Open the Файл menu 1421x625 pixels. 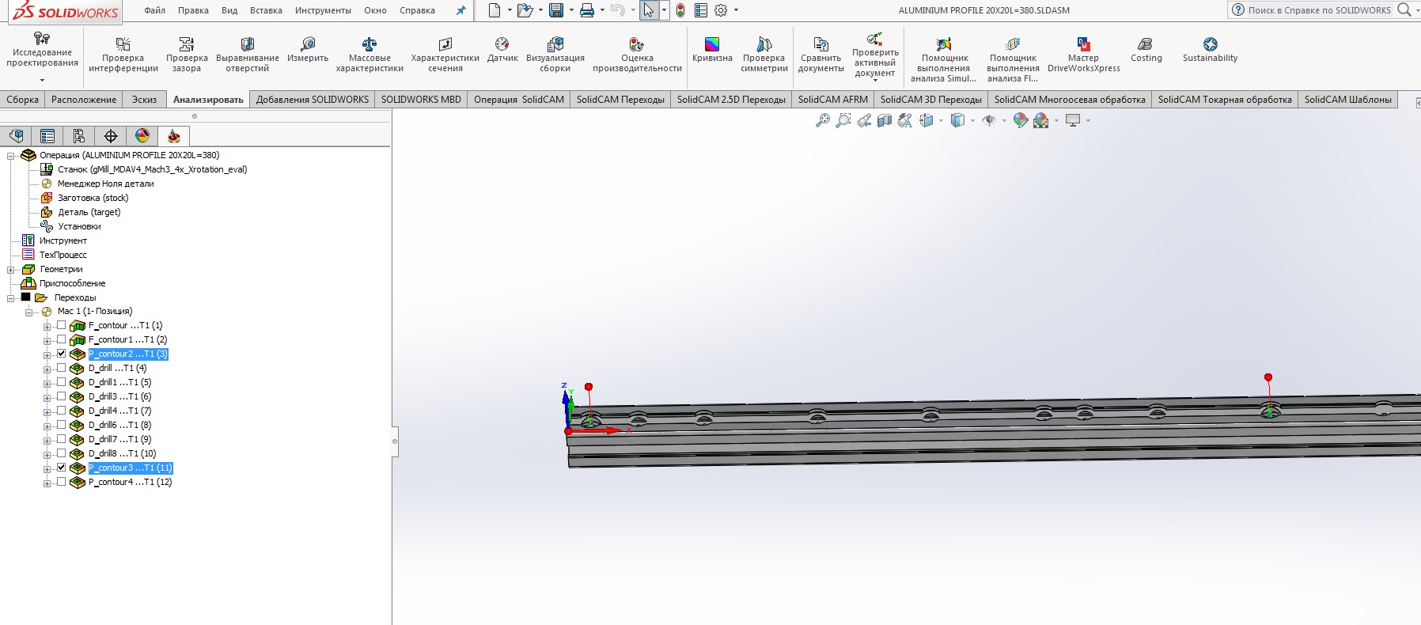pyautogui.click(x=155, y=10)
